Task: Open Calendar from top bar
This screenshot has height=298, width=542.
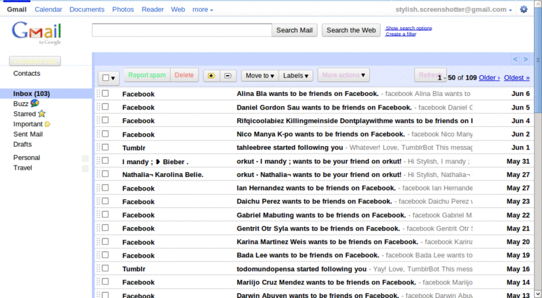Action: click(48, 9)
